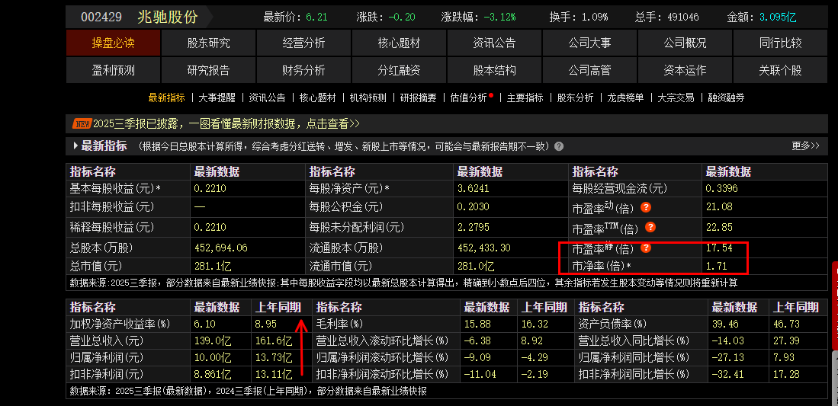838x406 pixels.
Task: Jump to 融资融券 section link
Action: click(x=726, y=98)
